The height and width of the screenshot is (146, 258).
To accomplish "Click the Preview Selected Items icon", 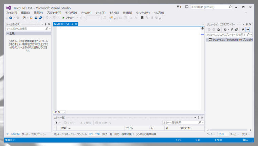I will tap(247, 30).
